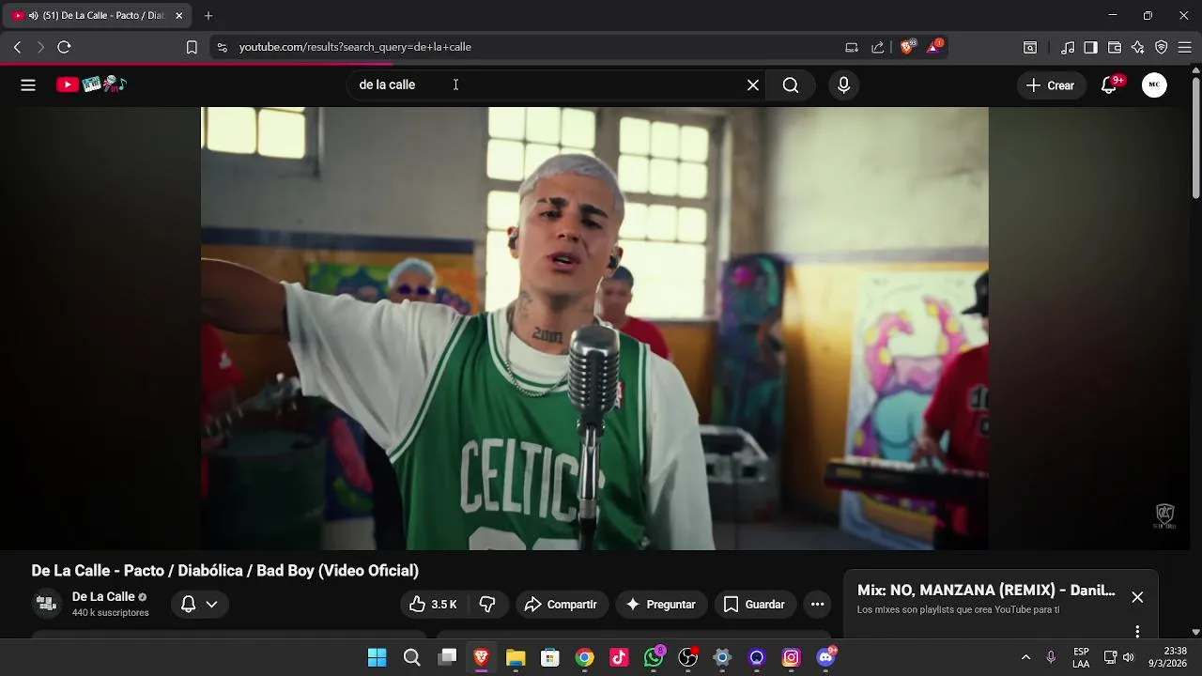1202x676 pixels.
Task: Share this page from address bar
Action: (878, 47)
